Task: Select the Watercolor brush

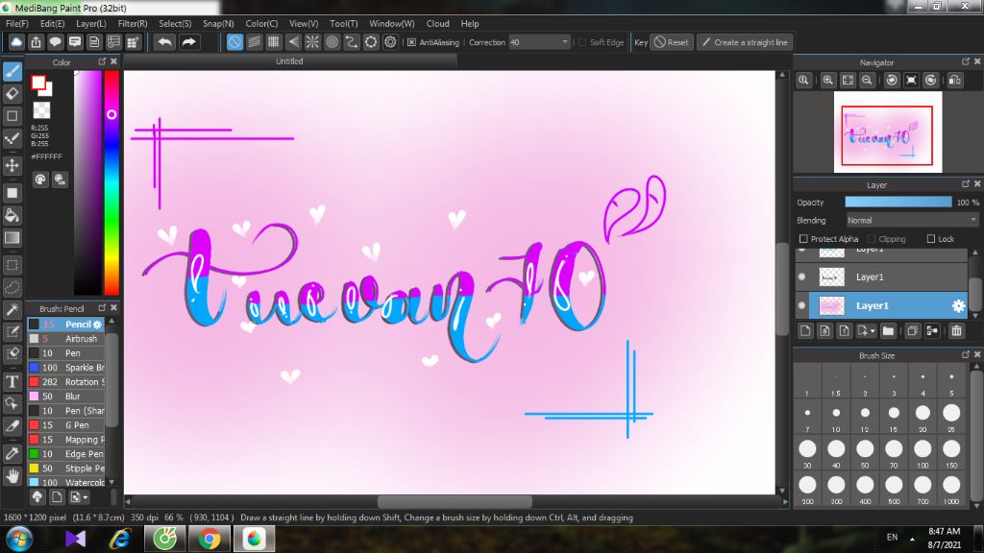Action: pyautogui.click(x=66, y=483)
